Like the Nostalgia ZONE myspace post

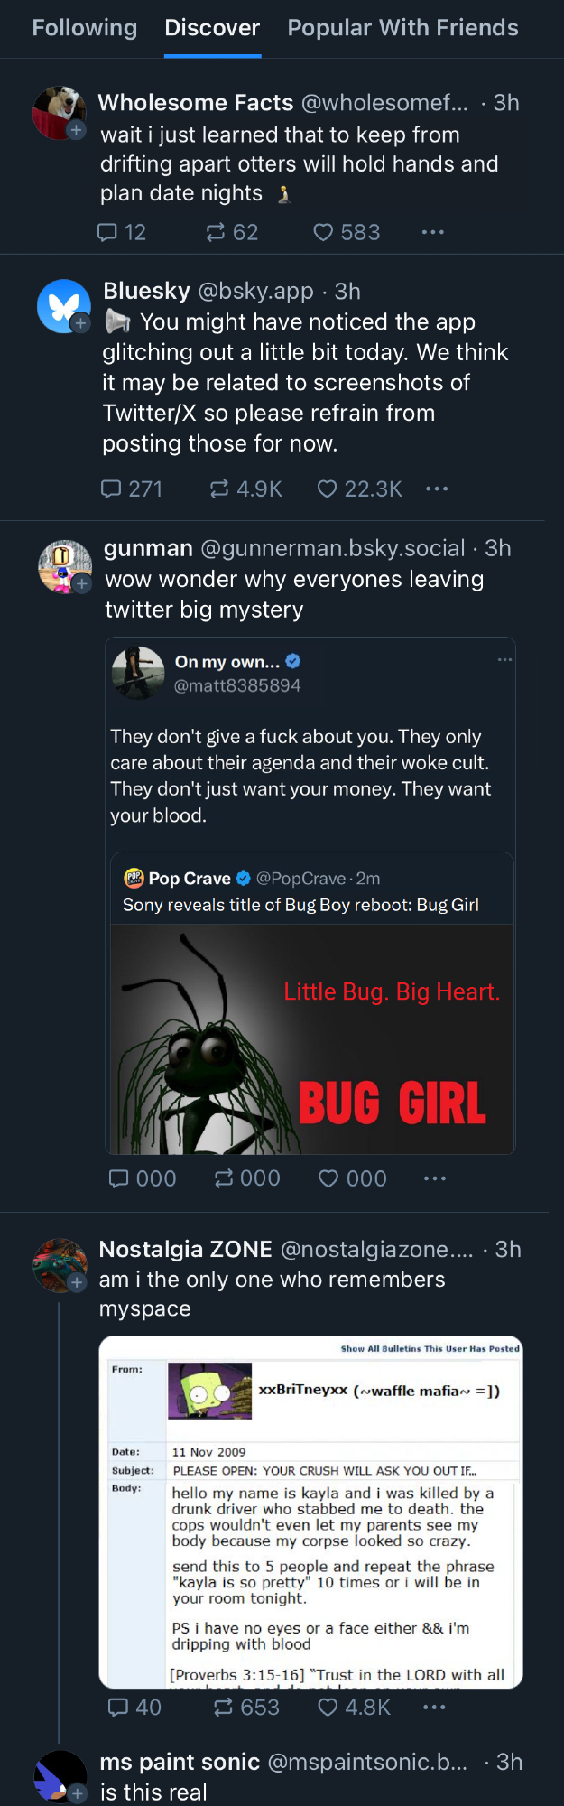pyautogui.click(x=328, y=1707)
